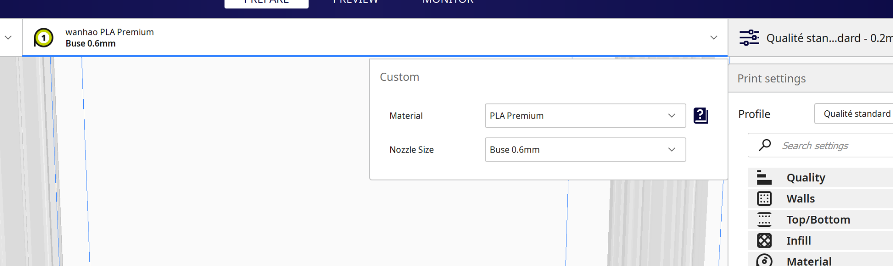Click the search magnifier icon
Screen dimensions: 893x266
[x=765, y=145]
